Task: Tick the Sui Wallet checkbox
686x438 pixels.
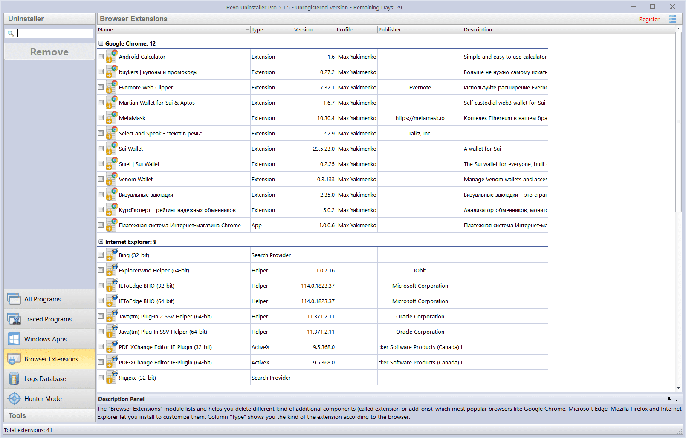Action: coord(101,149)
